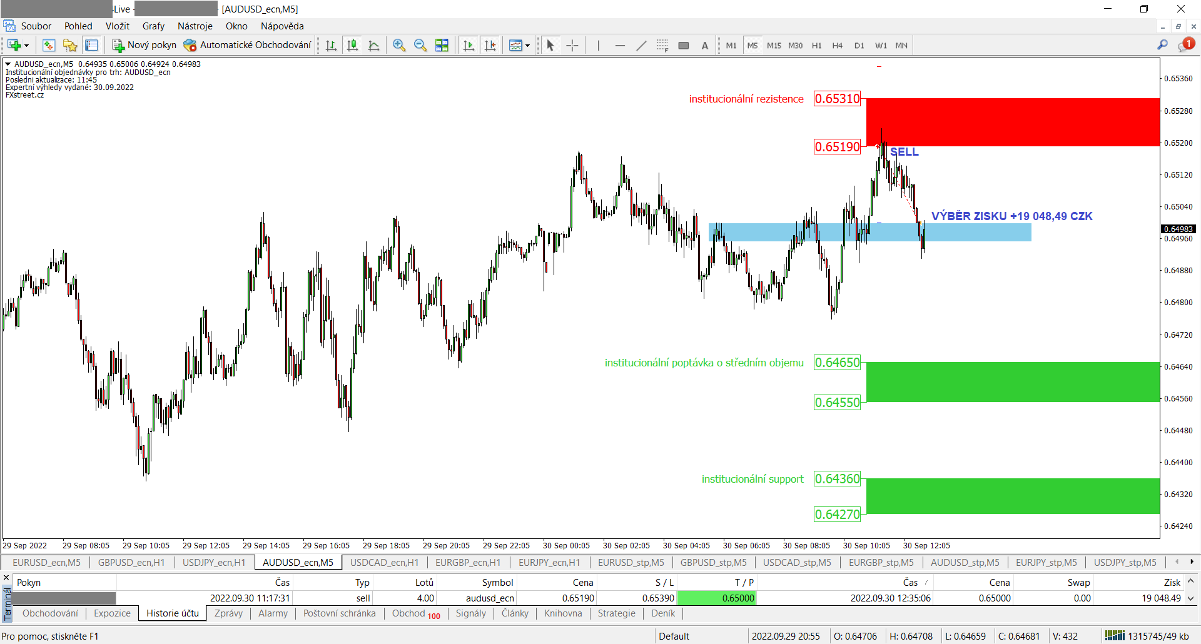1201x644 pixels.
Task: Close the Terminal panel
Action: pos(7,578)
